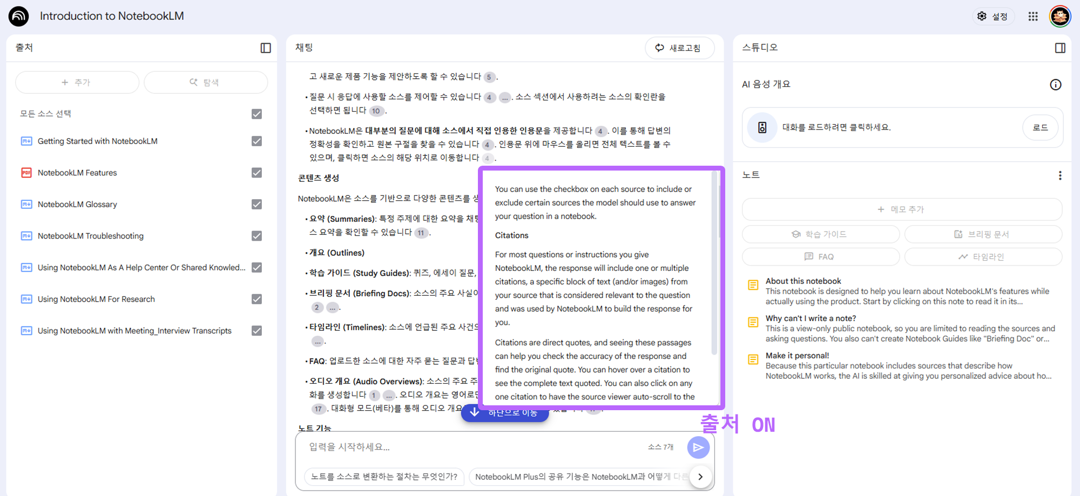Click the explore sources button
The height and width of the screenshot is (496, 1080).
[205, 83]
